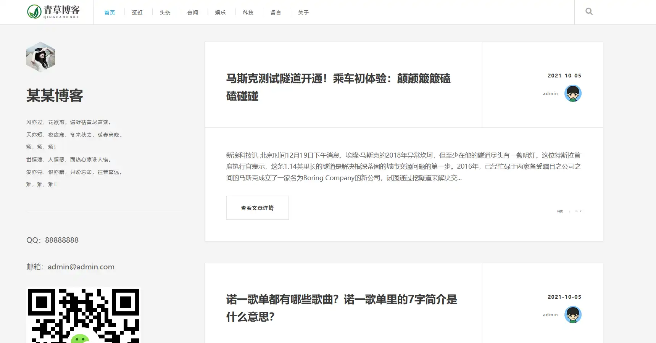Open the 留言 nav item
Image resolution: width=656 pixels, height=343 pixels.
276,13
